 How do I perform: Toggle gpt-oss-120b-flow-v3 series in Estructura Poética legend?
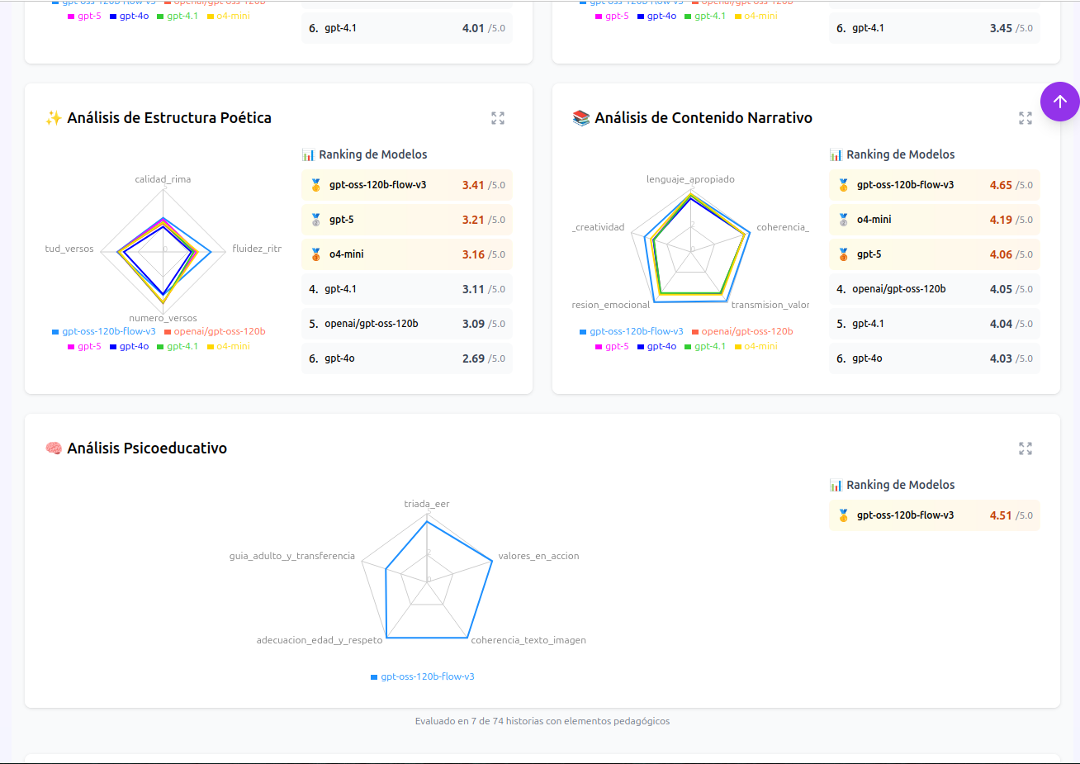(104, 331)
